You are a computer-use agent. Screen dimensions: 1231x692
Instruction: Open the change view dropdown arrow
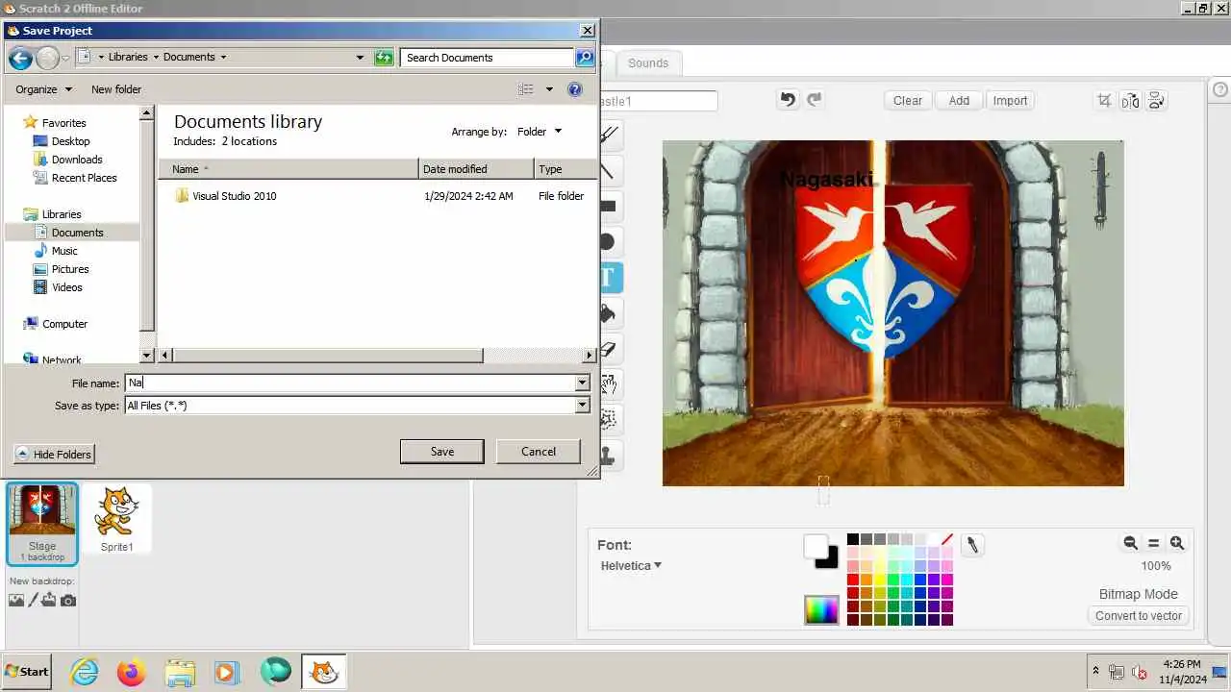[549, 89]
